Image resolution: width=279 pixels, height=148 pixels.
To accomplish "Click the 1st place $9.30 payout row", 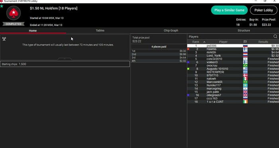I will pyautogui.click(x=159, y=51).
